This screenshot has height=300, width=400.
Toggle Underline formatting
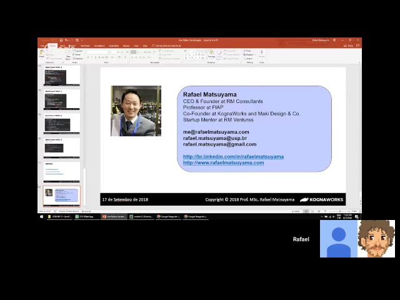(96, 57)
